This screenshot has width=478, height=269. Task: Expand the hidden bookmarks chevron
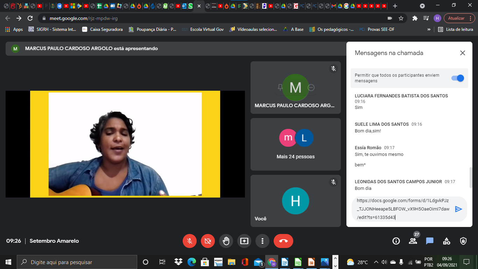point(429,29)
